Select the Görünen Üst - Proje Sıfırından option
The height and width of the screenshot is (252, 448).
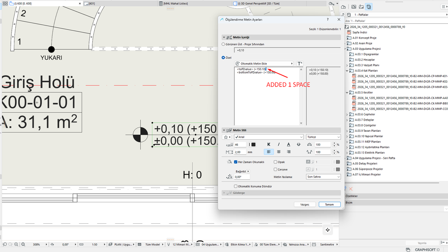(223, 44)
